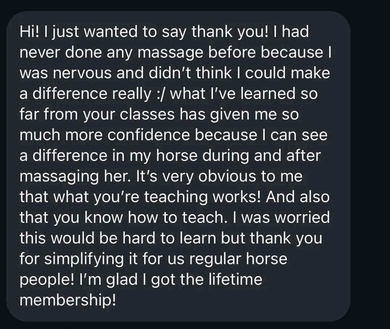This screenshot has height=329, width=390.
Task: Click "regular horse" near the line end
Action: (x=238, y=259)
